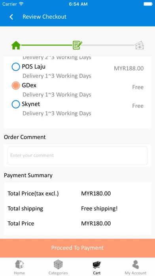Image resolution: width=155 pixels, height=276 pixels.
Task: Tap the back arrow in header
Action: click(11, 17)
